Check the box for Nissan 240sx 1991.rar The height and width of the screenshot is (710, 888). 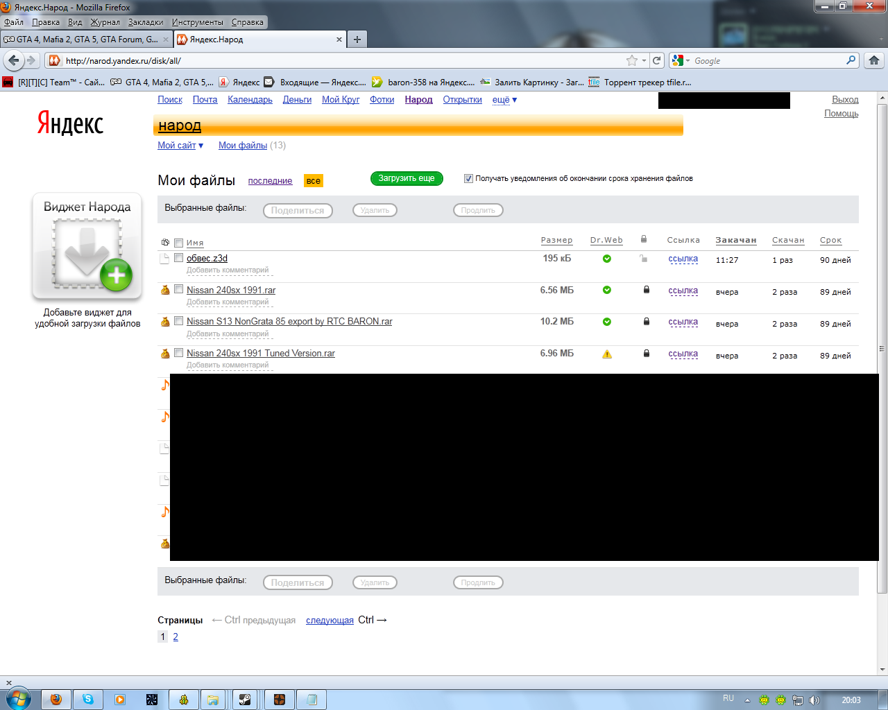click(178, 289)
